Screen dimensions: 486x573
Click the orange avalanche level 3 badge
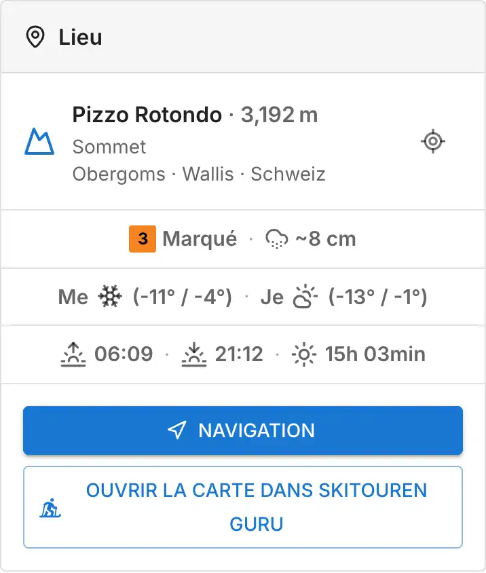tap(143, 239)
